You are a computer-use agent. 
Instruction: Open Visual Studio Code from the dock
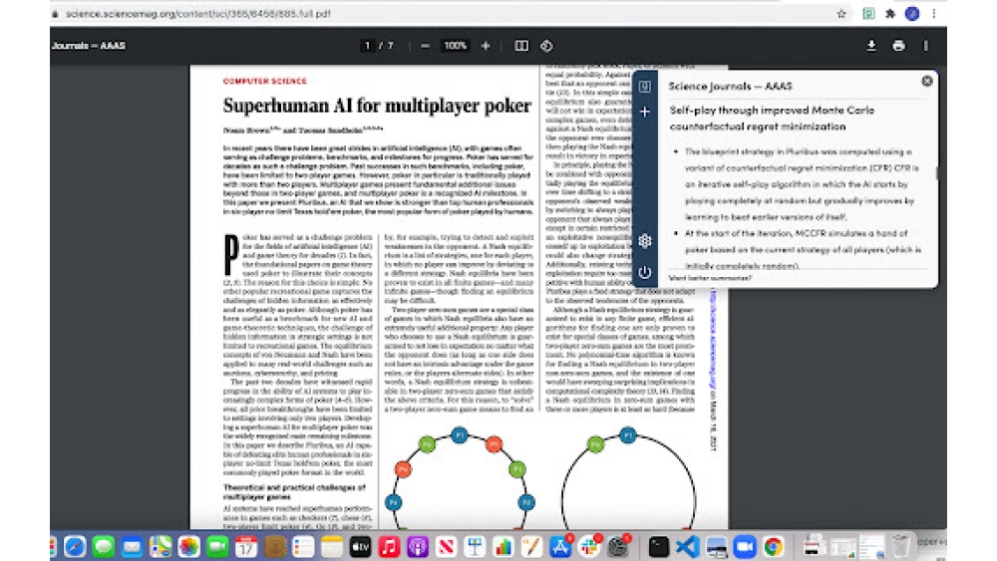click(687, 546)
